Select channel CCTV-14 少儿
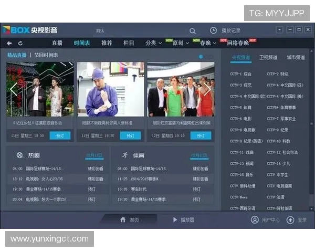The width and height of the screenshot is (315, 252). [278, 164]
